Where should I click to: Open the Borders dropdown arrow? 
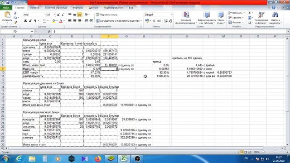48,21
